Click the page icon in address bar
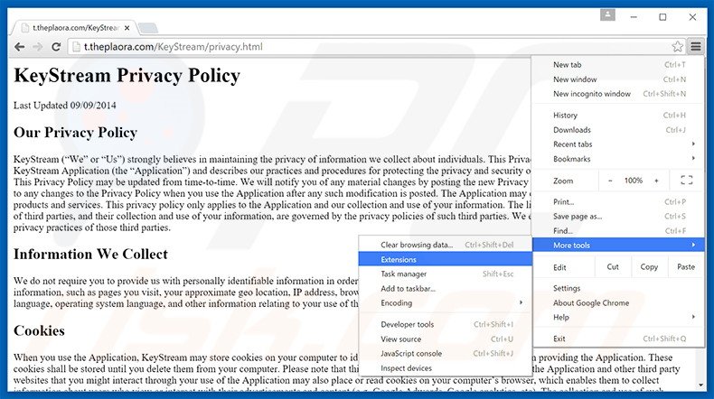The width and height of the screenshot is (714, 399). click(x=76, y=47)
